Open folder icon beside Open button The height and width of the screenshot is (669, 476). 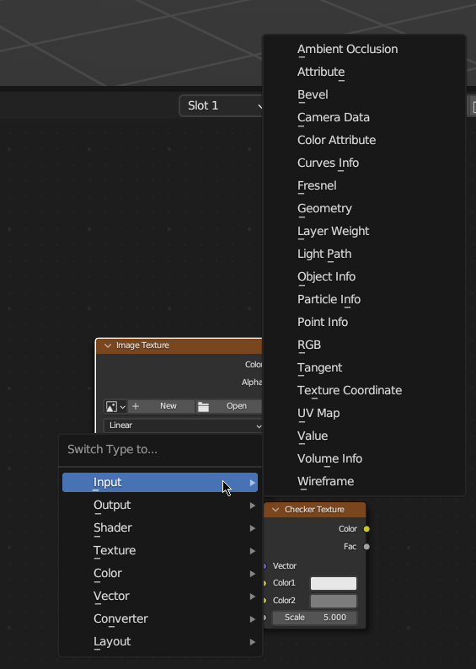pos(203,407)
